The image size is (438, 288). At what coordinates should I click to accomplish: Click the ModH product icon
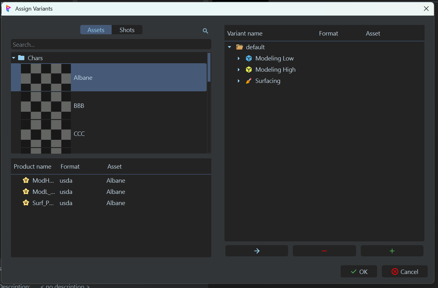(x=26, y=180)
